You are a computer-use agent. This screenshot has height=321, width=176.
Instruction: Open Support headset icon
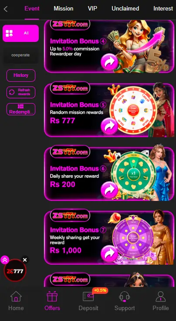(x=125, y=297)
